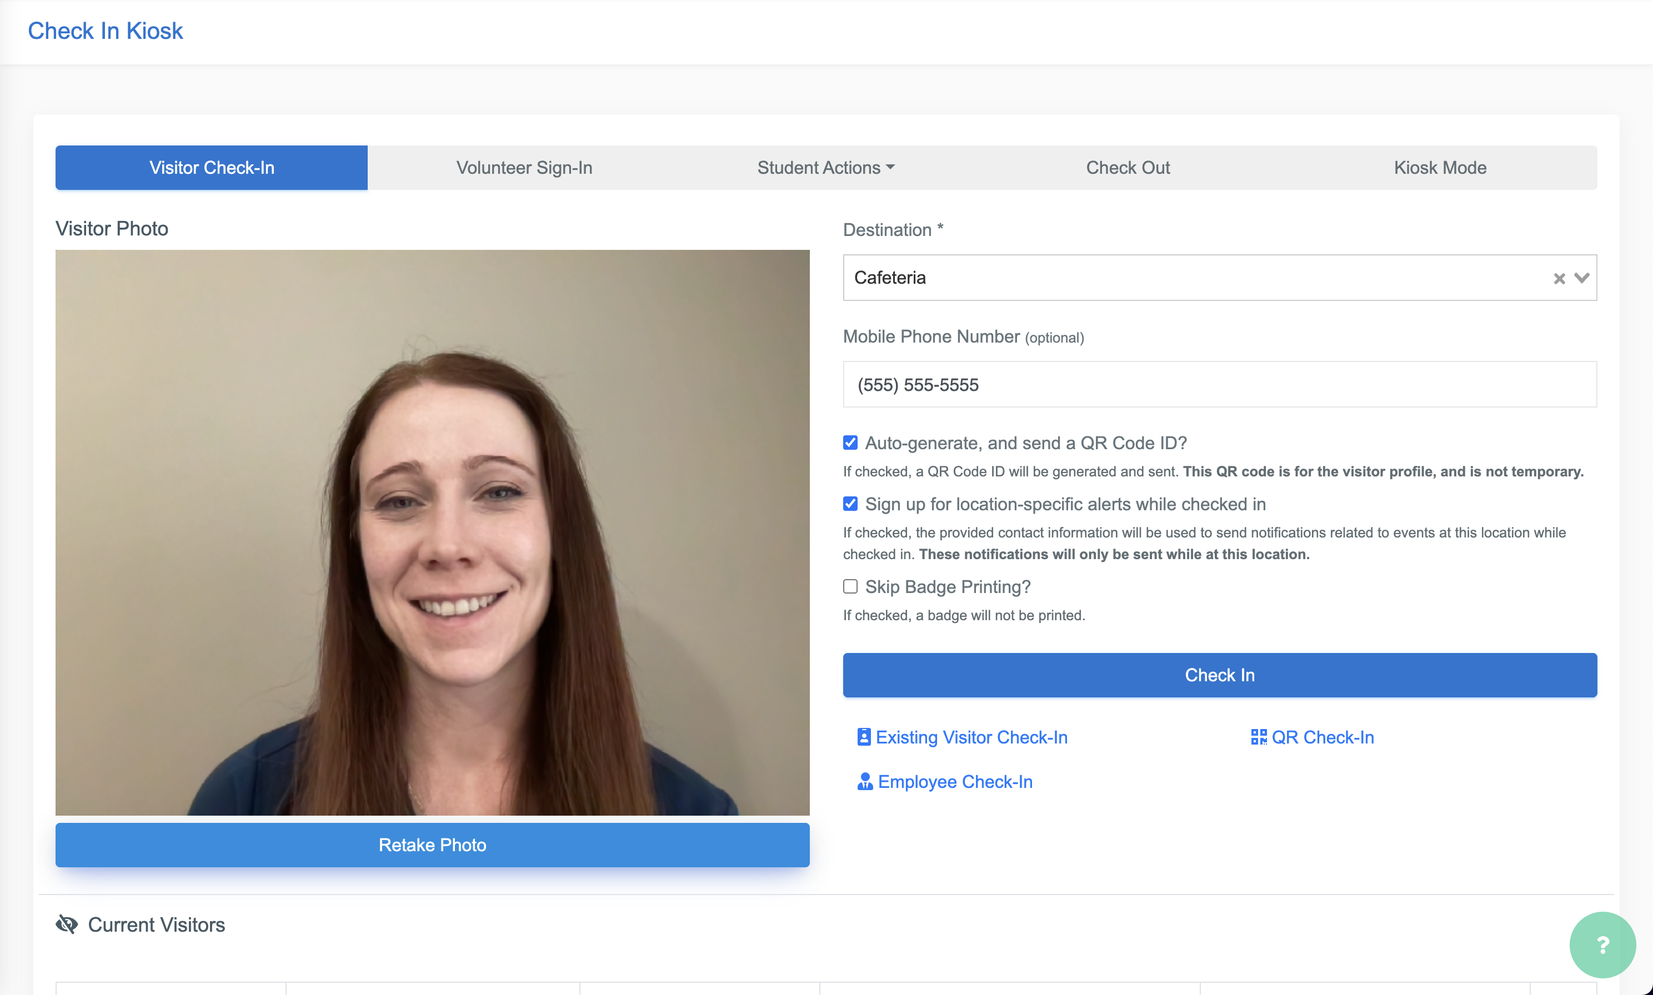
Task: Click the Check In Kiosk header title
Action: (106, 31)
